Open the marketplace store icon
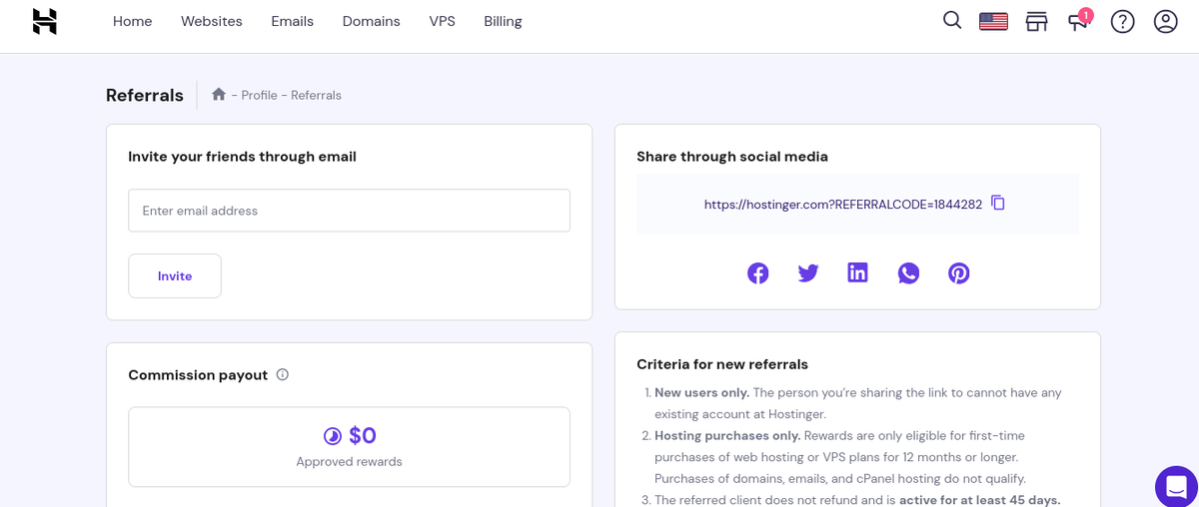This screenshot has height=507, width=1199. (1036, 21)
